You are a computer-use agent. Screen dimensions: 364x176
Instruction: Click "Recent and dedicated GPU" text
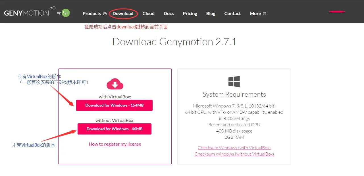234,125
